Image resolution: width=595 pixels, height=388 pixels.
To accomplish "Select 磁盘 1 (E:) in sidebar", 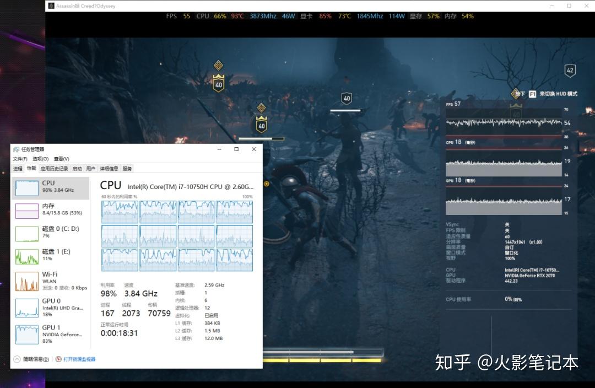I will [51, 256].
